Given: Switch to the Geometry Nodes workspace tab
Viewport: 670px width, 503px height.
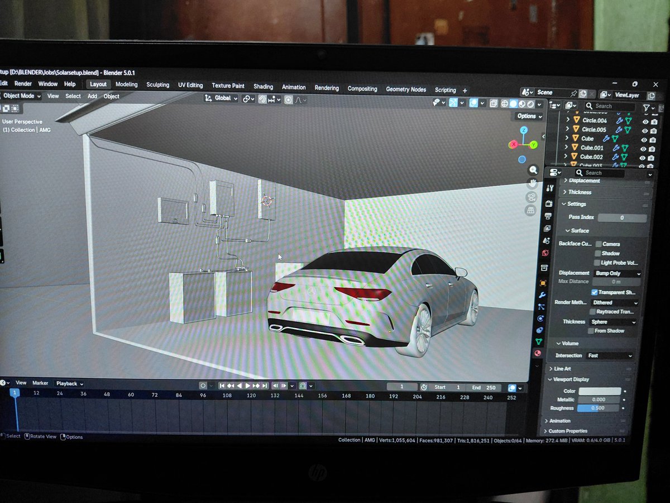Looking at the screenshot, I should (406, 89).
